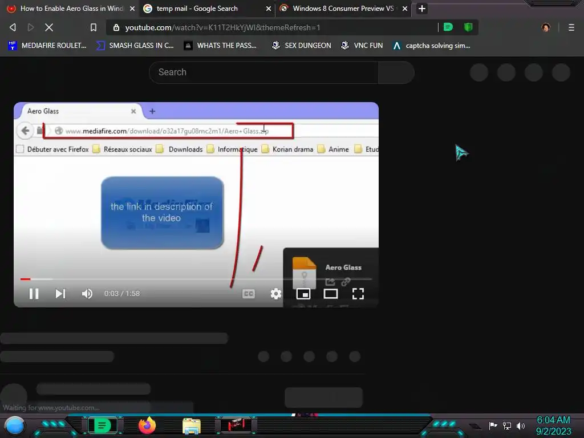
Task: Open MEDIAFIRE ROULET bookmark
Action: (x=47, y=46)
